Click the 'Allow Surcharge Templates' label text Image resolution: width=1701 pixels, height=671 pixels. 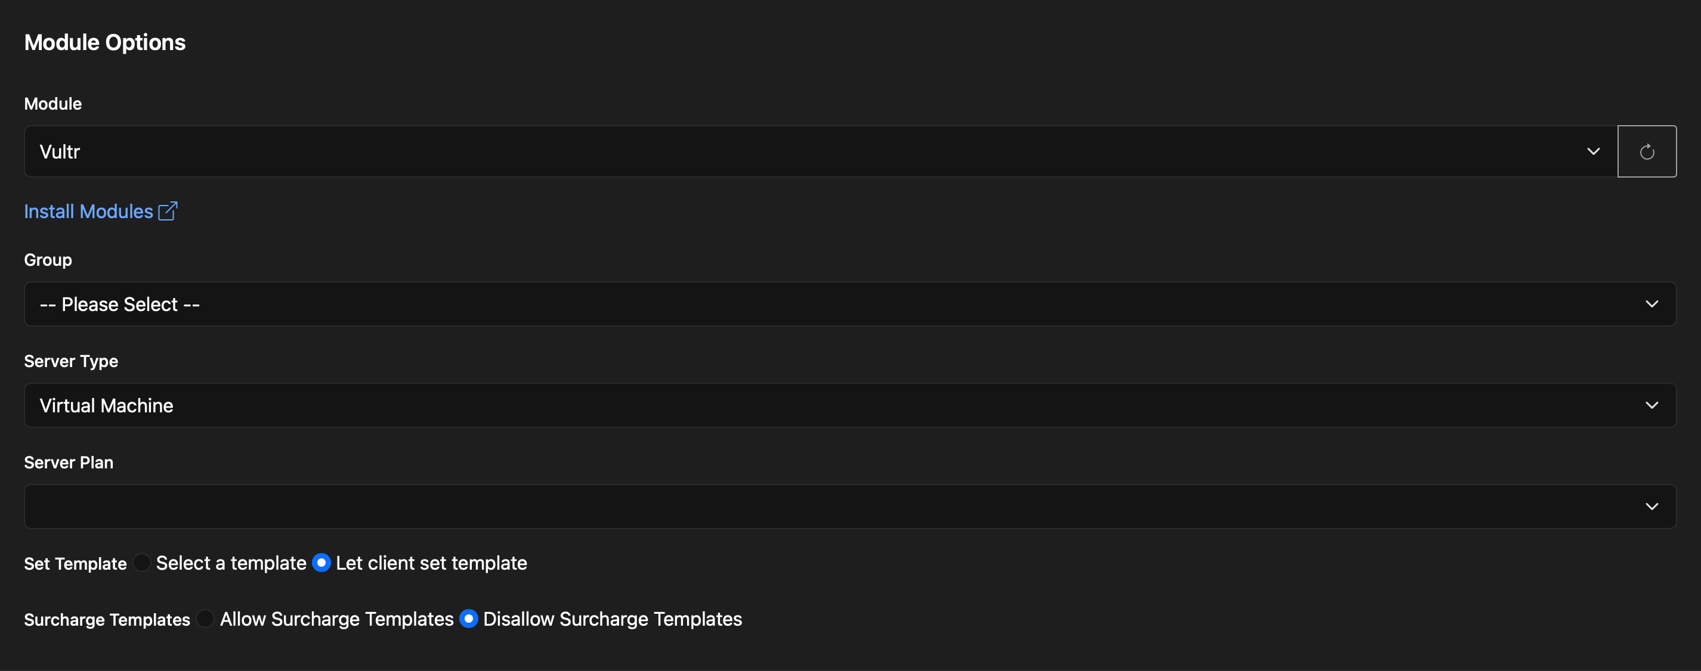click(337, 619)
